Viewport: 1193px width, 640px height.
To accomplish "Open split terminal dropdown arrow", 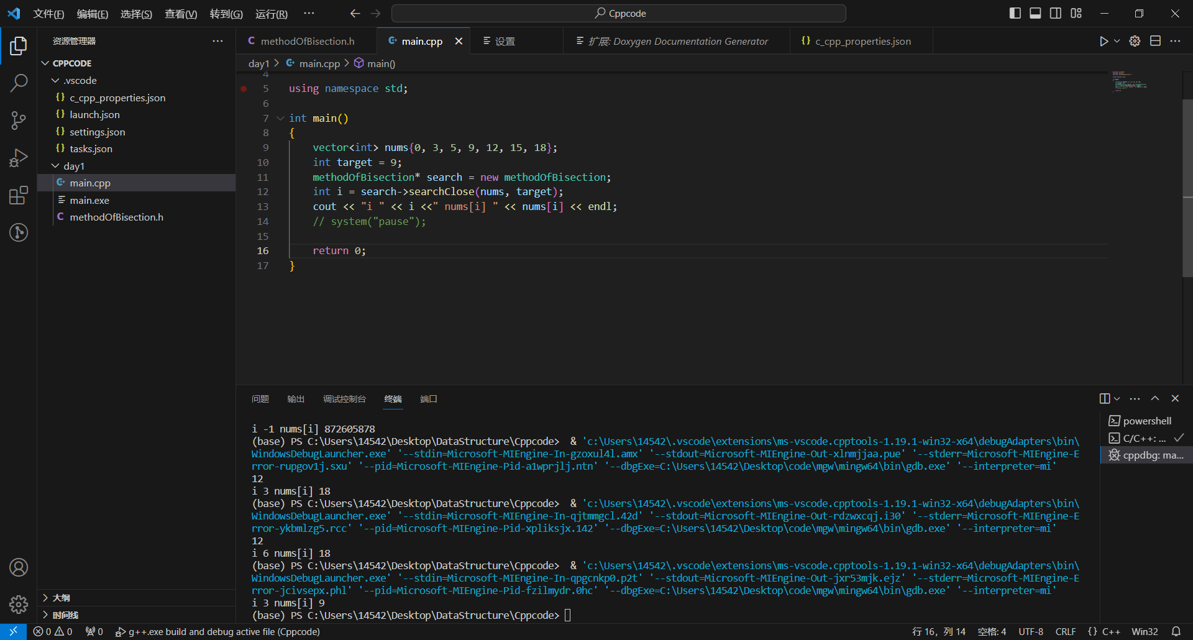I will click(1117, 398).
